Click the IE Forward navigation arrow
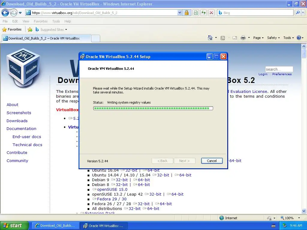Image resolution: width=307 pixels, height=230 pixels. (13, 13)
